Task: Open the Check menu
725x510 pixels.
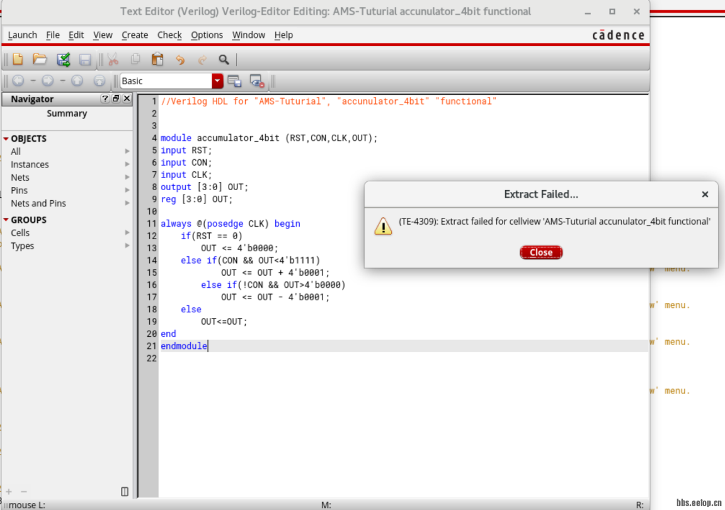Action: click(x=169, y=35)
